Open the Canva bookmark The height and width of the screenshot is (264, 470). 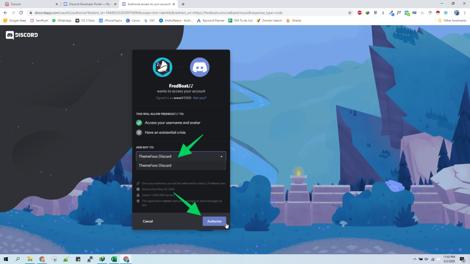pos(133,21)
